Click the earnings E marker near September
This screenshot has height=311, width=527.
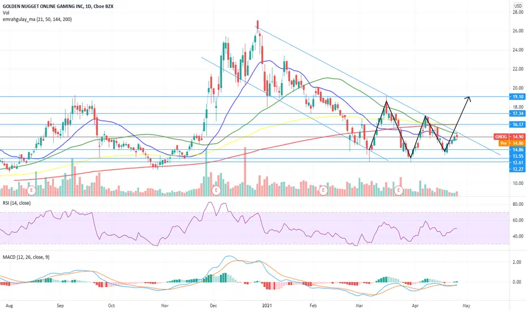(32, 191)
